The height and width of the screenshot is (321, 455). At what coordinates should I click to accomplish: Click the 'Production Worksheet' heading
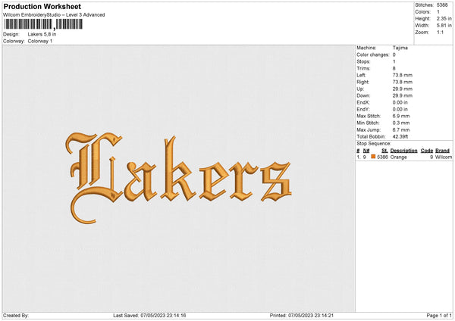point(42,6)
